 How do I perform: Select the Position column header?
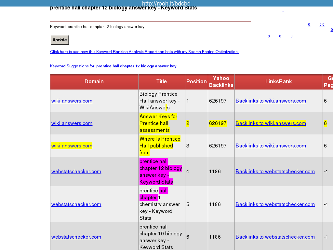pos(196,82)
